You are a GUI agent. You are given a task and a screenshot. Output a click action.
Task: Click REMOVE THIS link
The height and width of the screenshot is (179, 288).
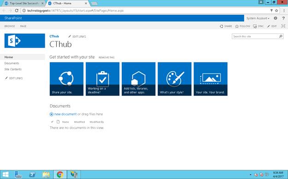click(106, 57)
